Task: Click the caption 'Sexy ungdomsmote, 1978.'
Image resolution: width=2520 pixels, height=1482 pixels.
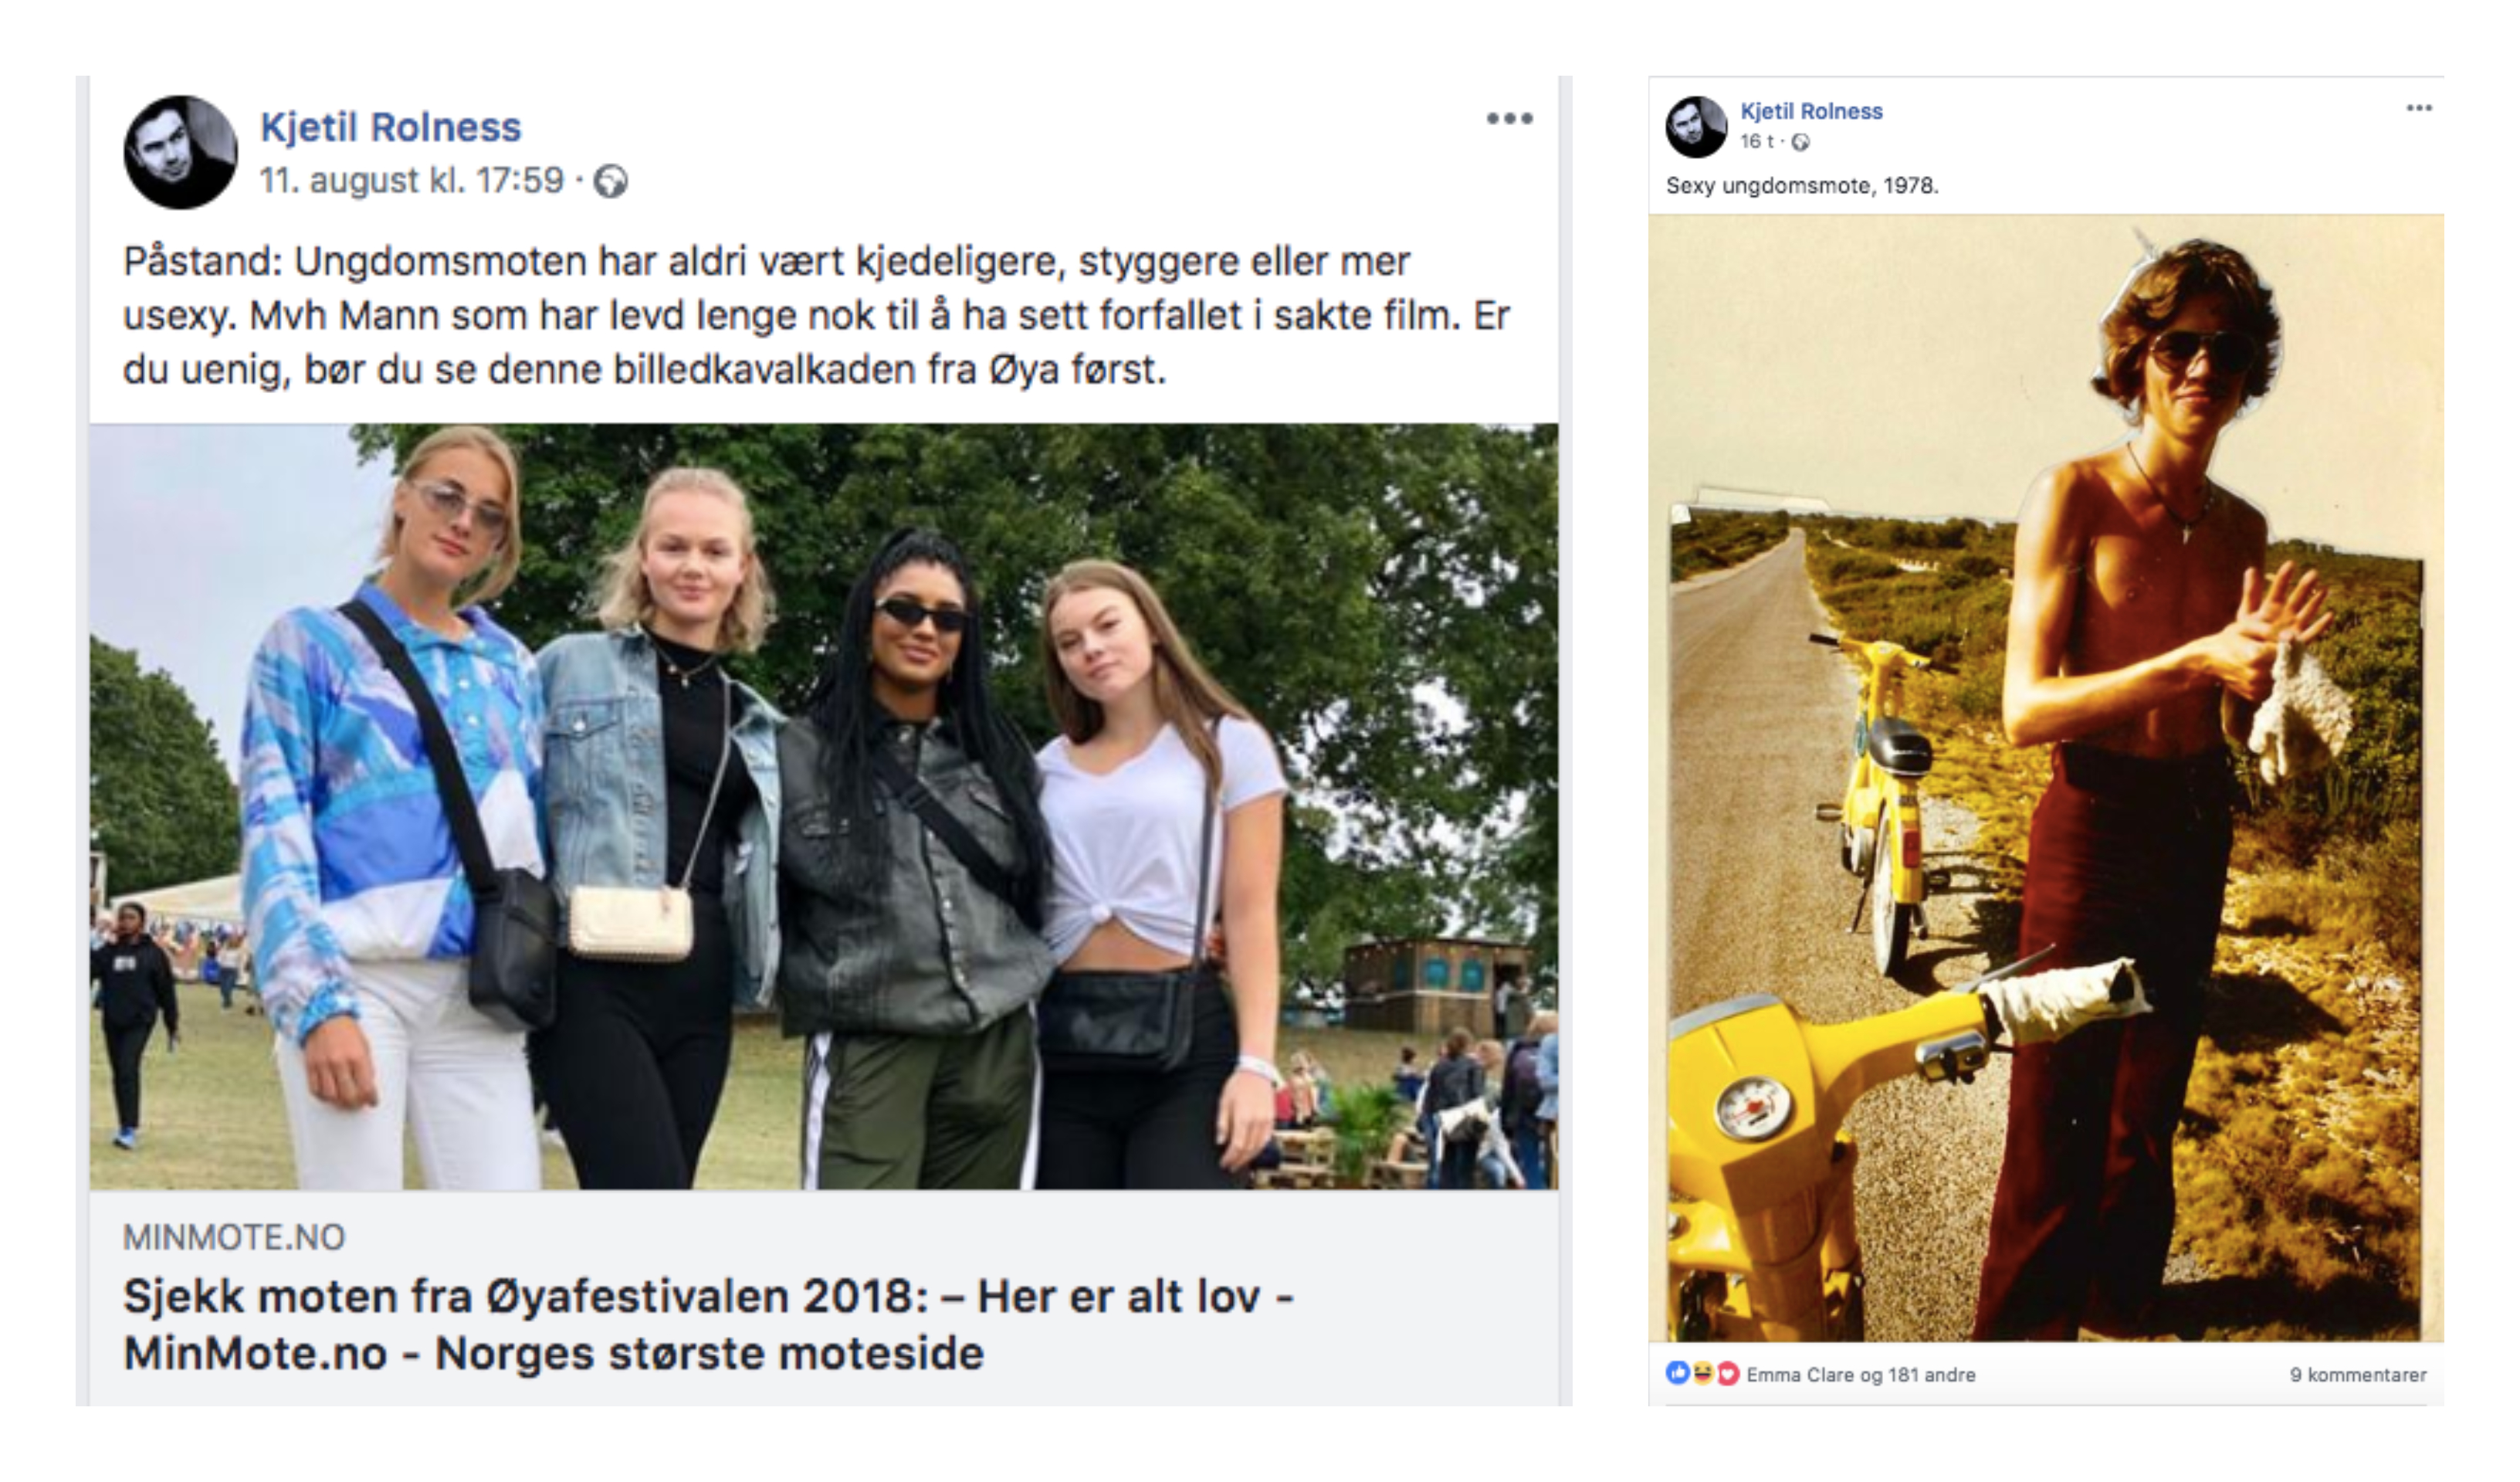Action: [x=1802, y=186]
